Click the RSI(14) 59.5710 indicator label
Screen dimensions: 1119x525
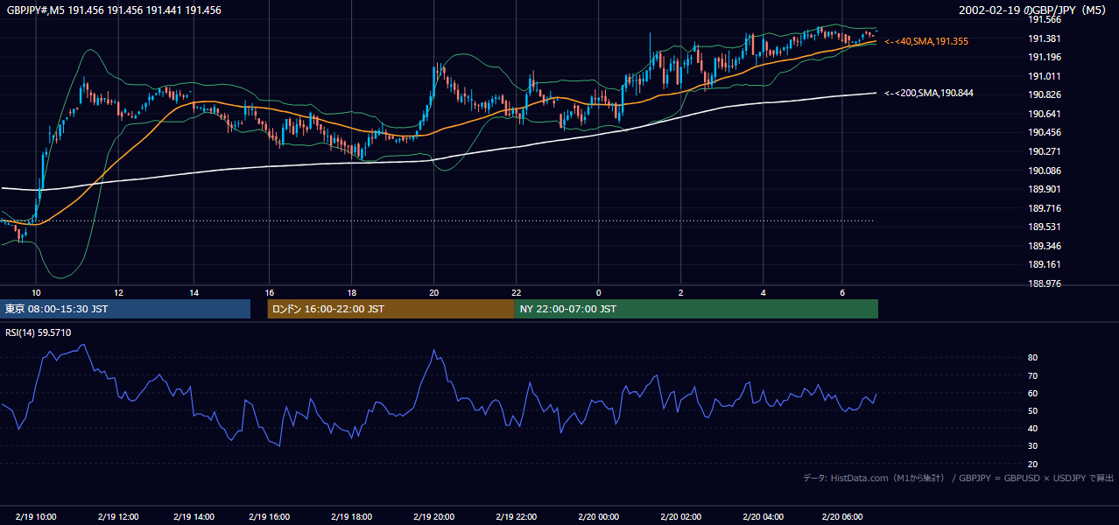pyautogui.click(x=39, y=332)
